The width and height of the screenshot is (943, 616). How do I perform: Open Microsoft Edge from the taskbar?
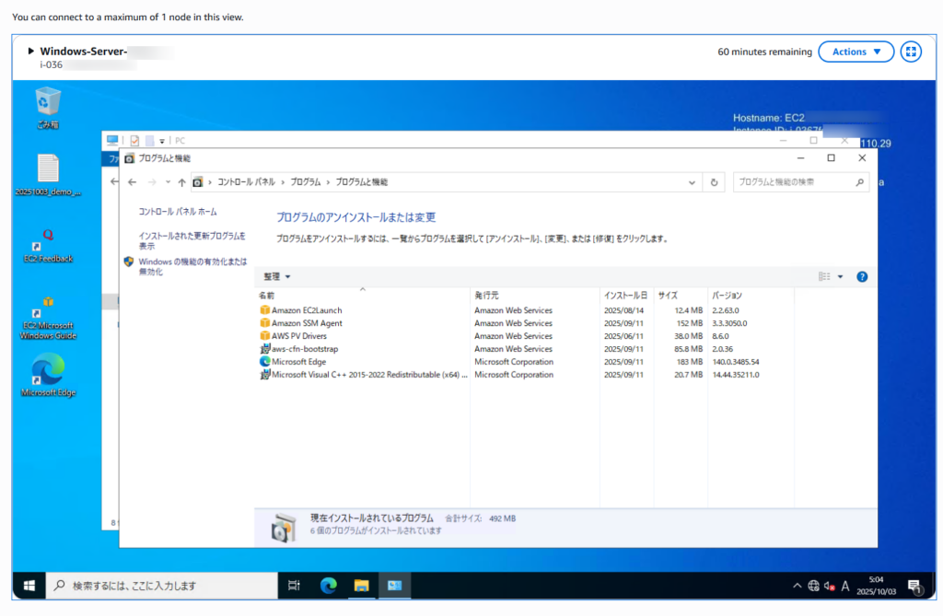click(328, 586)
